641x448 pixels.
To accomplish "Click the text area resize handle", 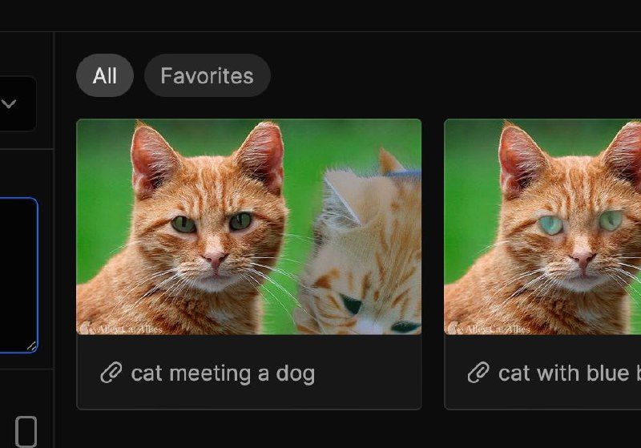I will (32, 347).
